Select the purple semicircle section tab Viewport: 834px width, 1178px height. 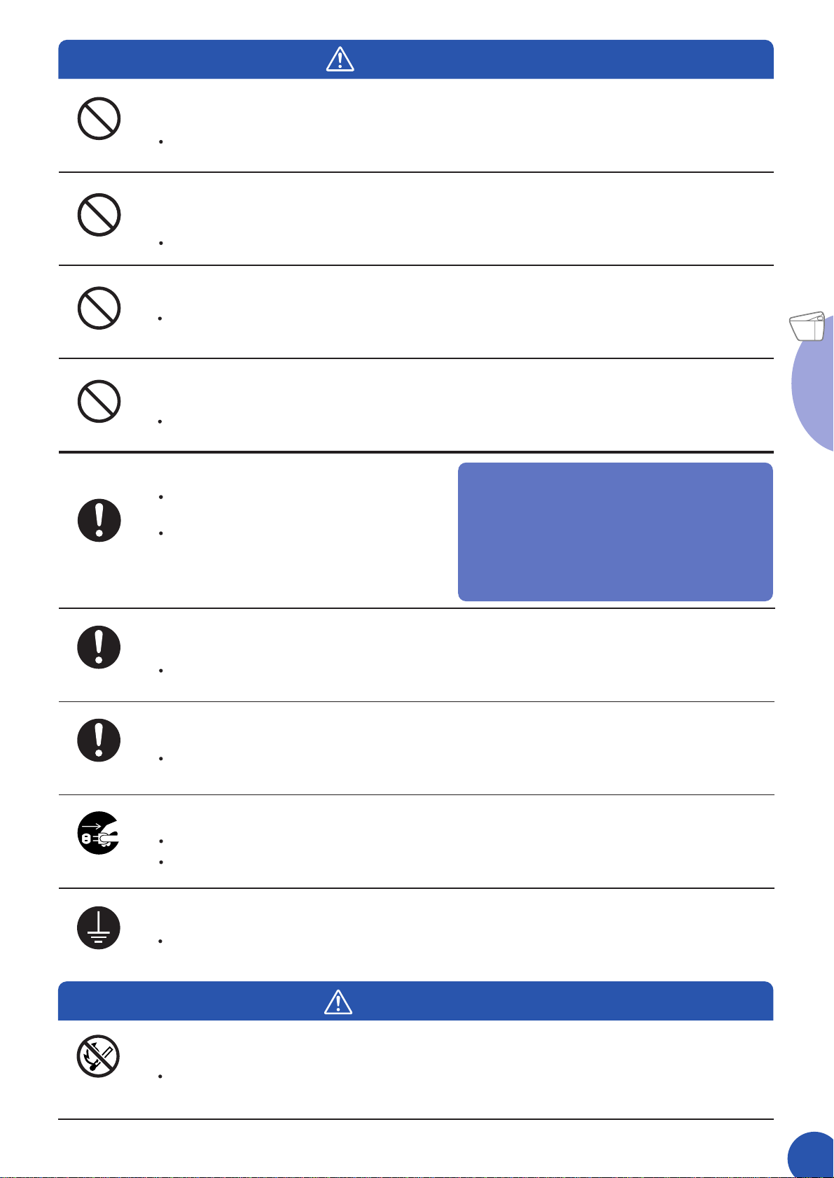[x=813, y=384]
